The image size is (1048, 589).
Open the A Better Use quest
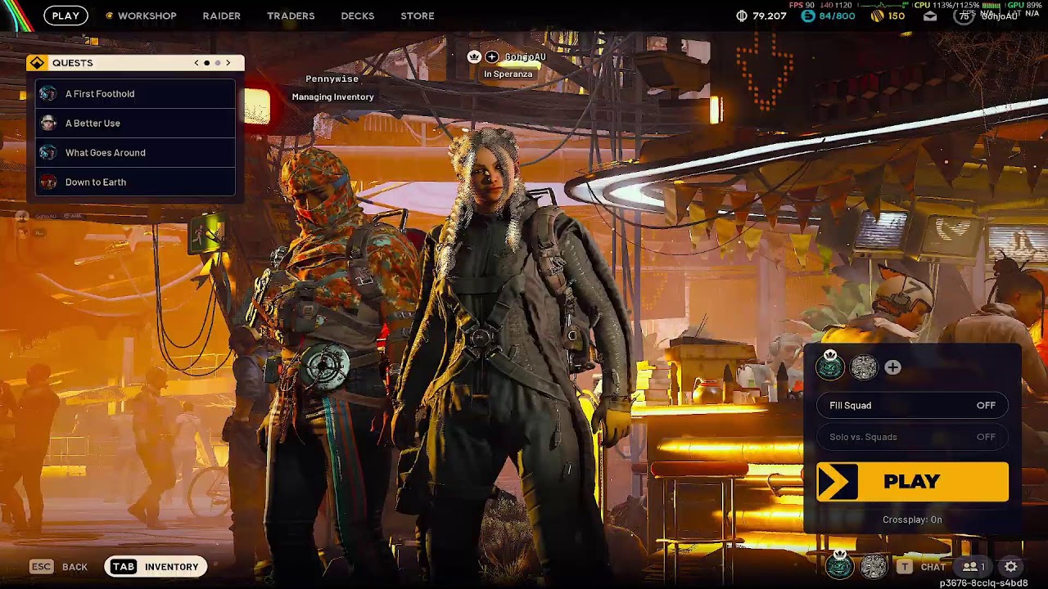click(x=136, y=123)
